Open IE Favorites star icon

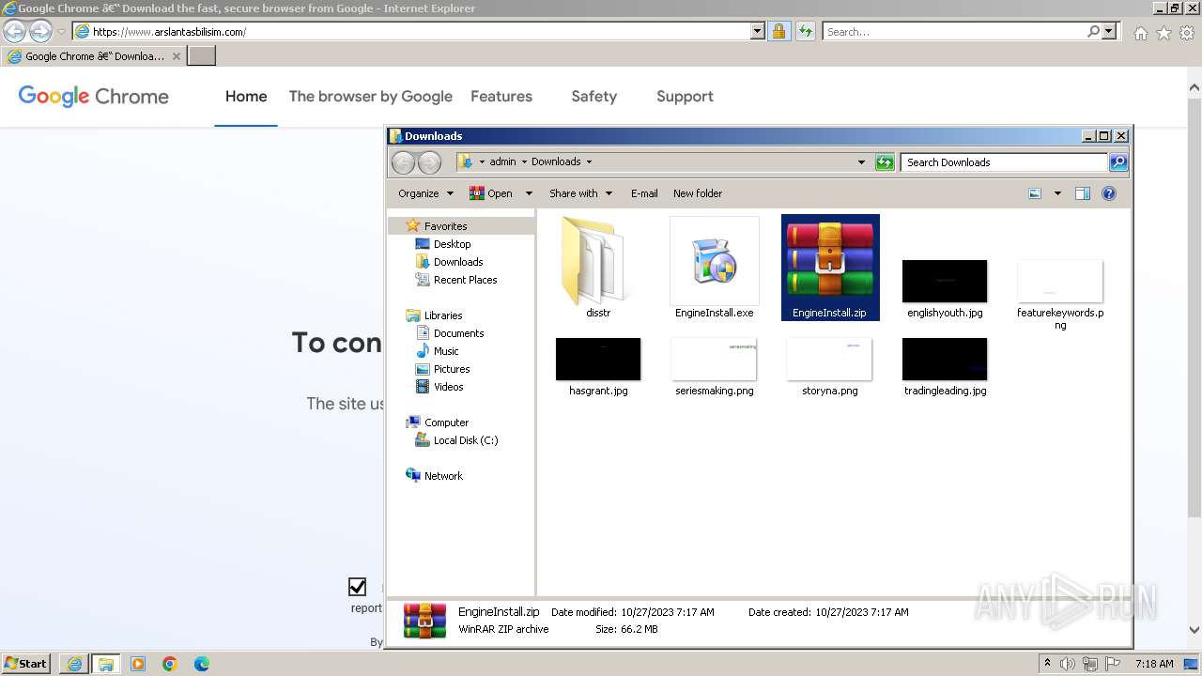[1163, 33]
